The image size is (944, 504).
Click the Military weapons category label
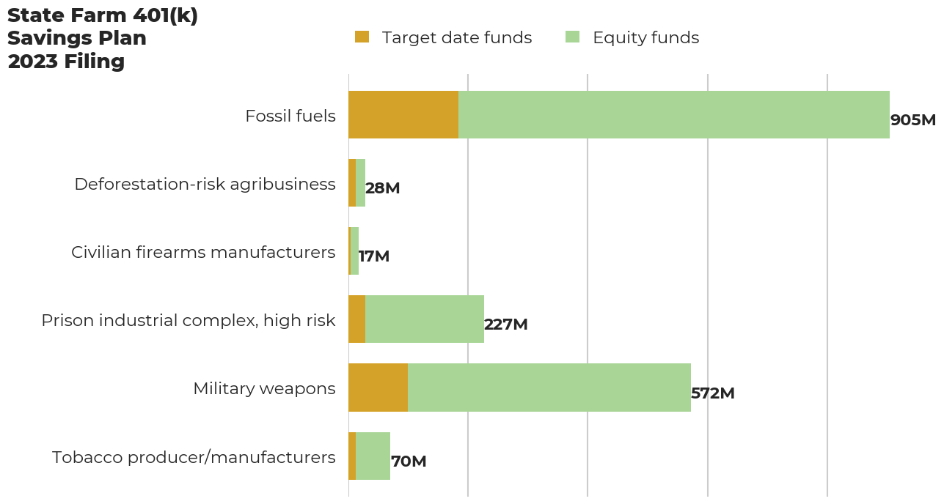click(x=264, y=388)
